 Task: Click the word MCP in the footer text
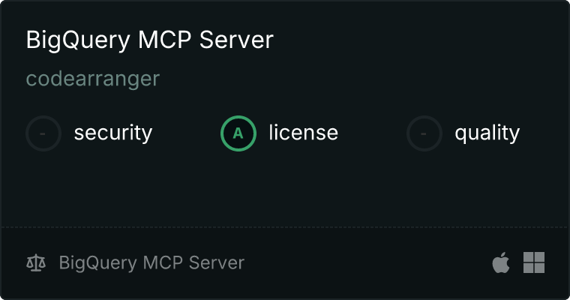(x=163, y=262)
